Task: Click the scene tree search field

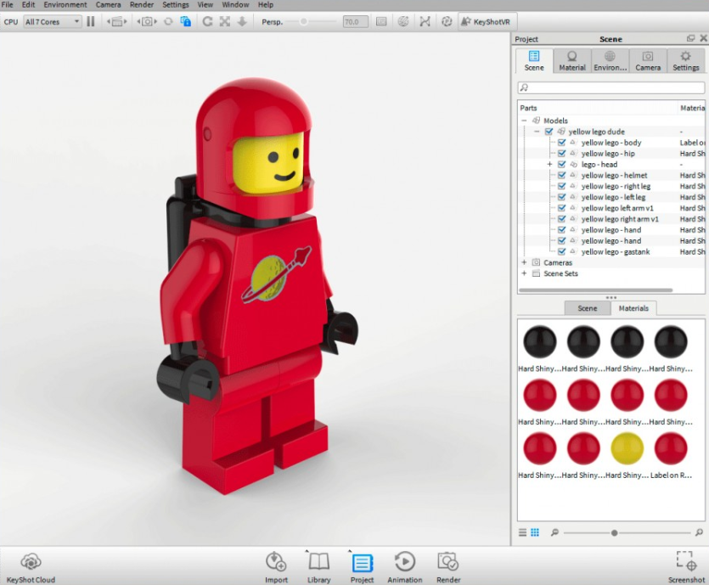Action: tap(611, 87)
